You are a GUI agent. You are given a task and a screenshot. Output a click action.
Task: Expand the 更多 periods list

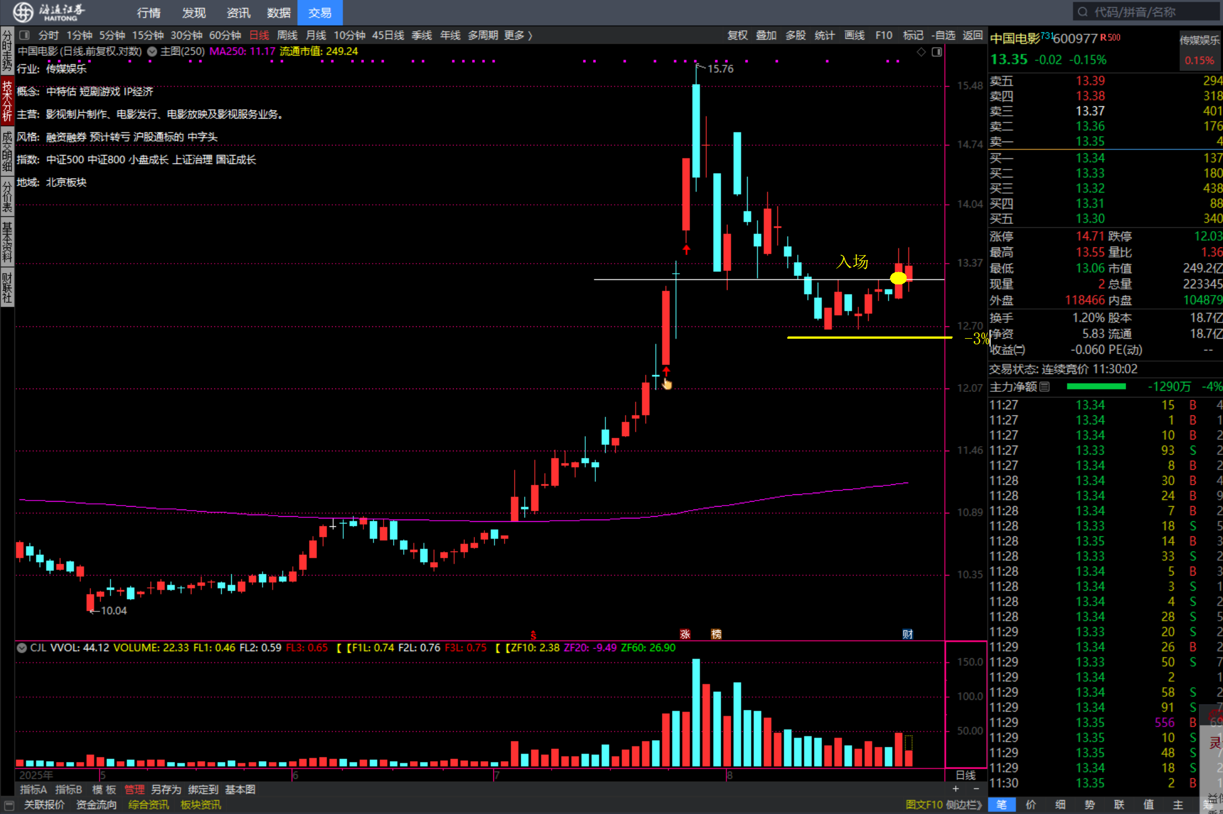coord(518,35)
